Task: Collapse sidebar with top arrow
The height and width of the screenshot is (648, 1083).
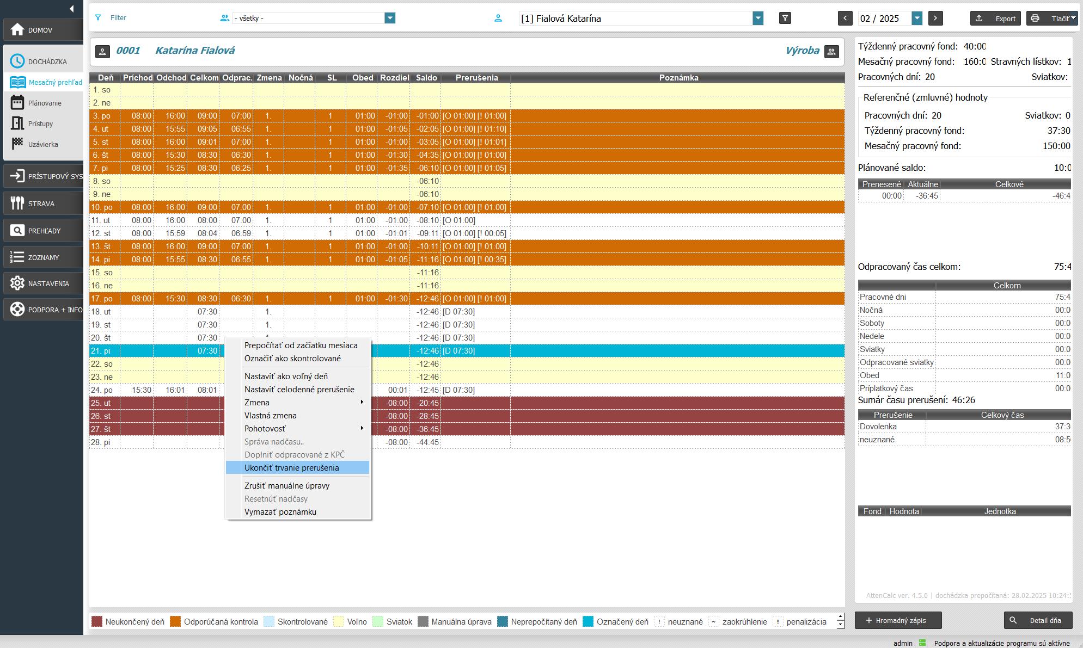Action: pos(72,9)
